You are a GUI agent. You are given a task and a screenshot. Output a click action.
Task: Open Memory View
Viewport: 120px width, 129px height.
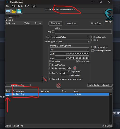[18, 85]
